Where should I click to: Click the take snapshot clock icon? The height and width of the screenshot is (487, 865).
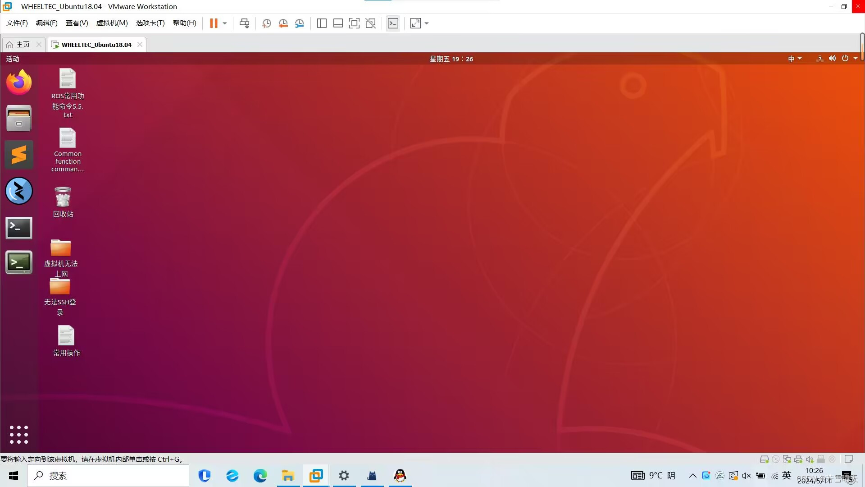coord(267,23)
